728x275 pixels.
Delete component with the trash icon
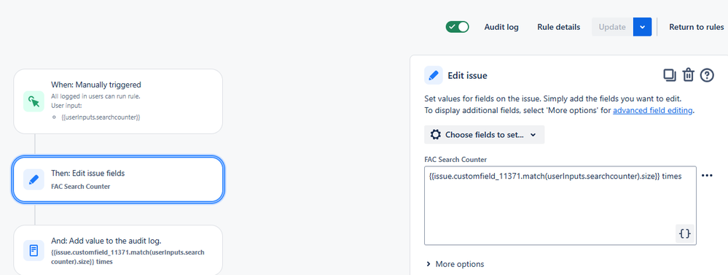[688, 75]
